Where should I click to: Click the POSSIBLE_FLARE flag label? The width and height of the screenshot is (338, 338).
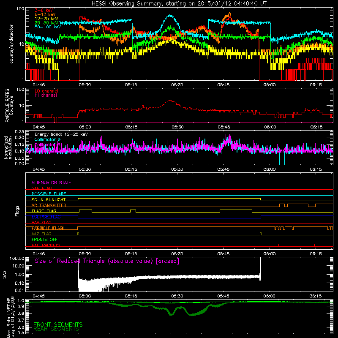(49, 194)
